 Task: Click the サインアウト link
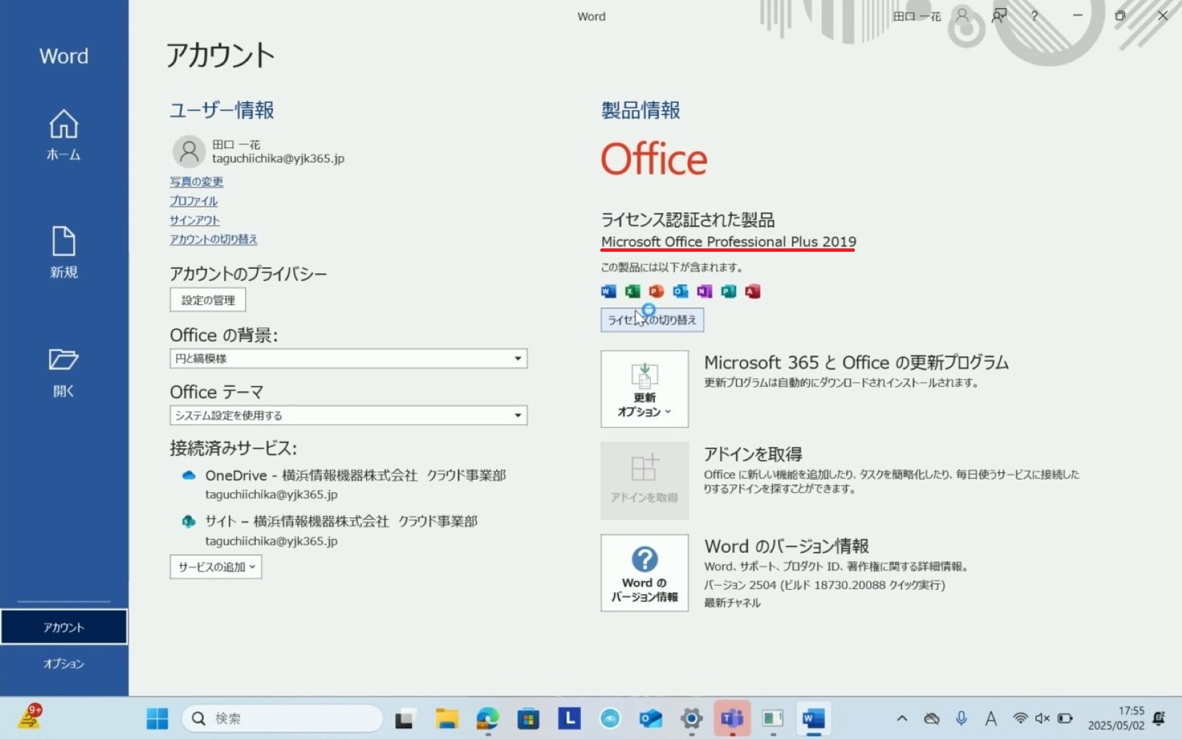[x=194, y=220]
